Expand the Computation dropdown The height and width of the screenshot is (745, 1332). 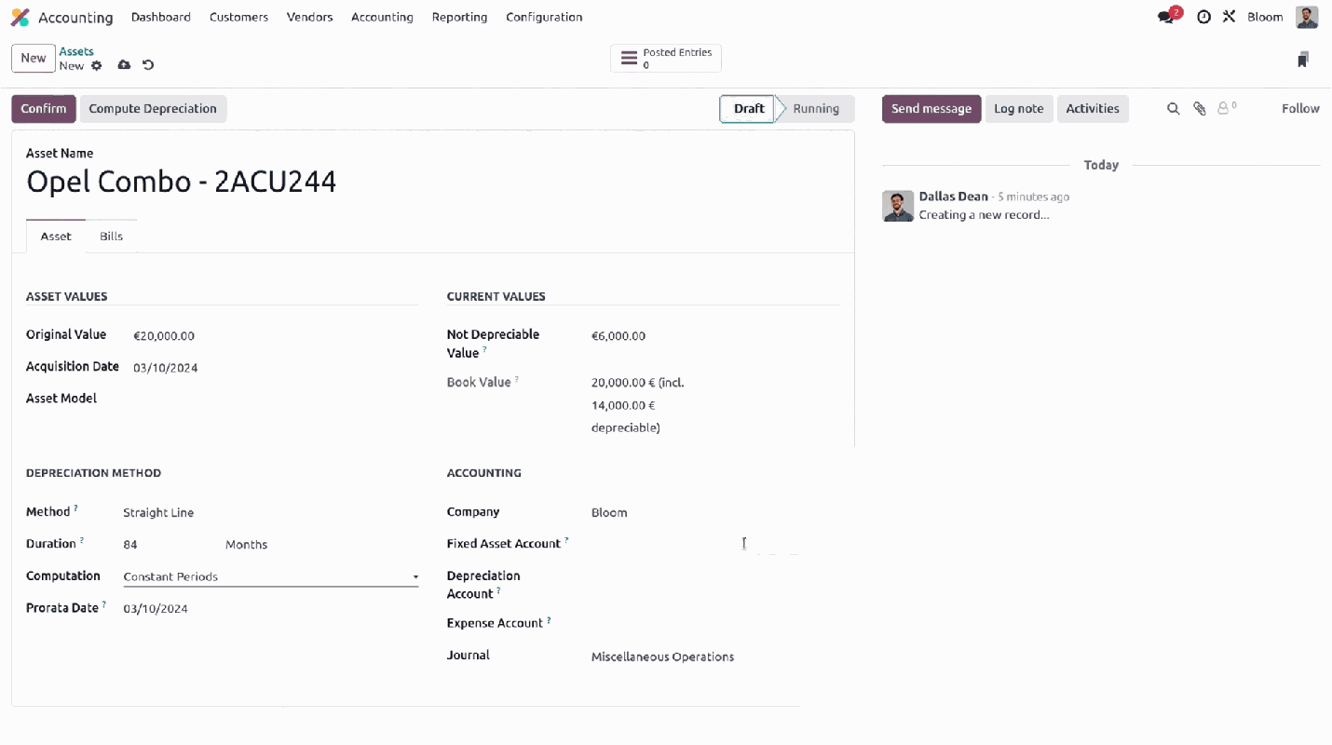click(x=270, y=576)
